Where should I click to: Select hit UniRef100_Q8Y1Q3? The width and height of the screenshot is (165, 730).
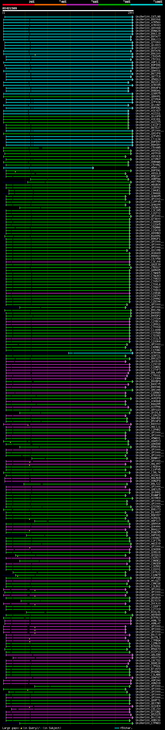click(148, 410)
